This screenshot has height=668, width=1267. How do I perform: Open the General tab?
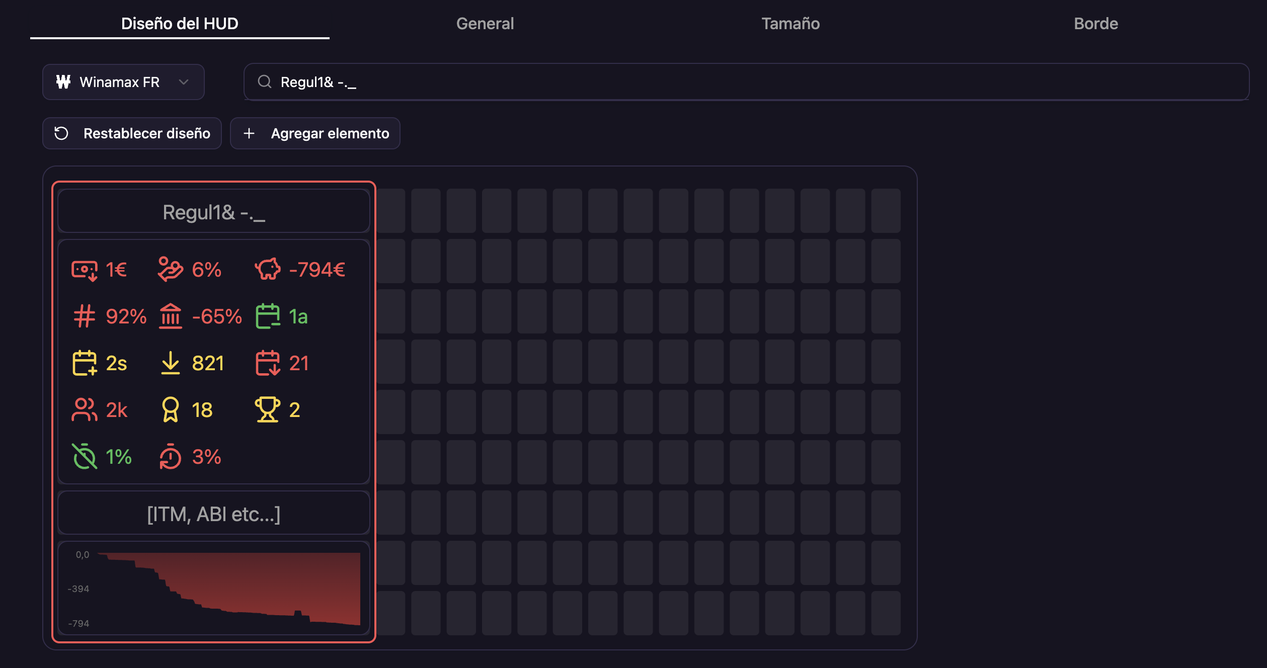point(485,24)
